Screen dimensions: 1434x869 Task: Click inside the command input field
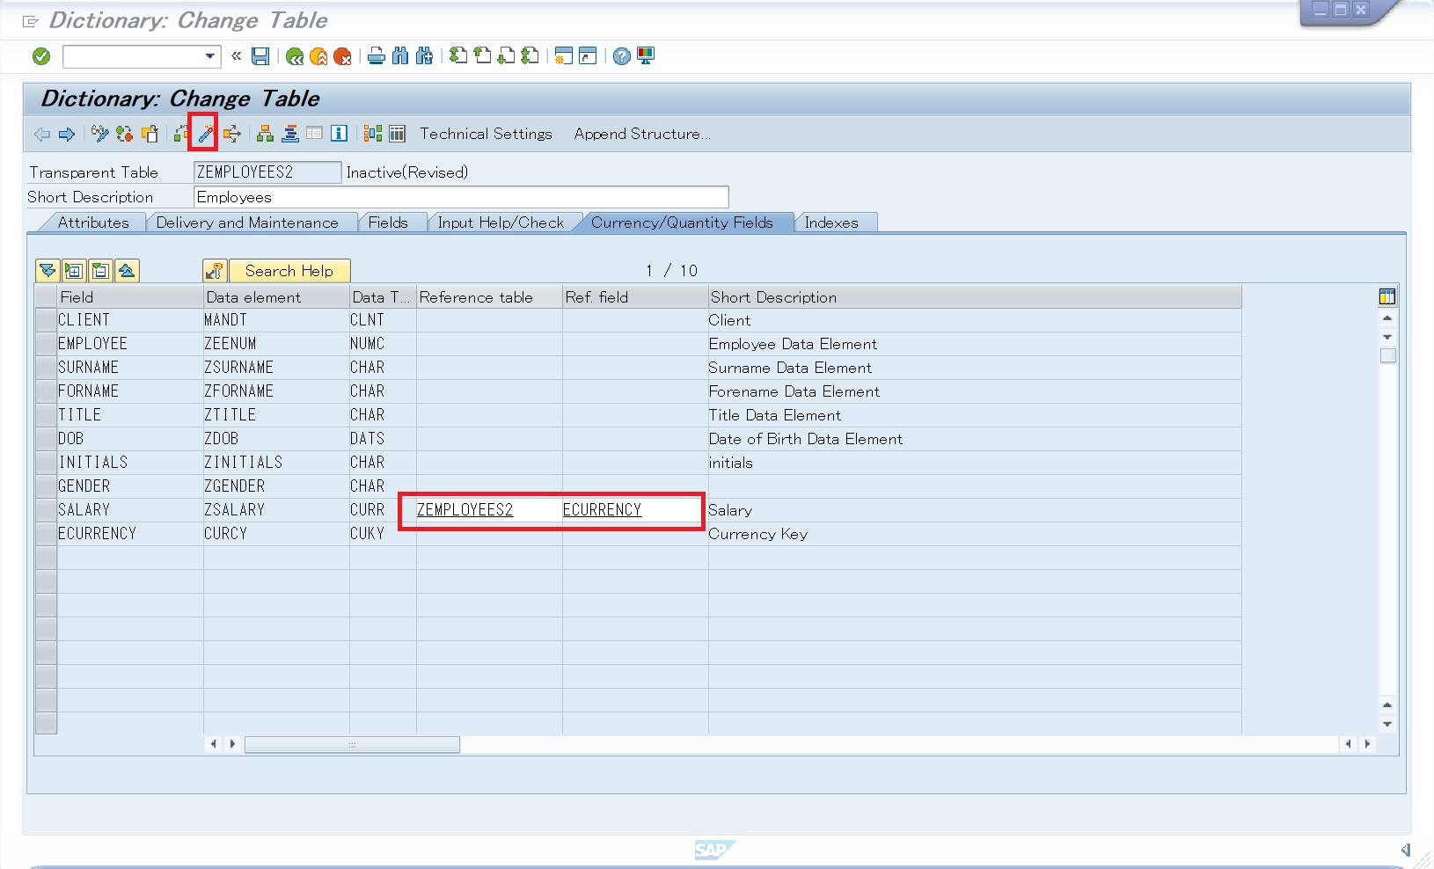click(133, 56)
